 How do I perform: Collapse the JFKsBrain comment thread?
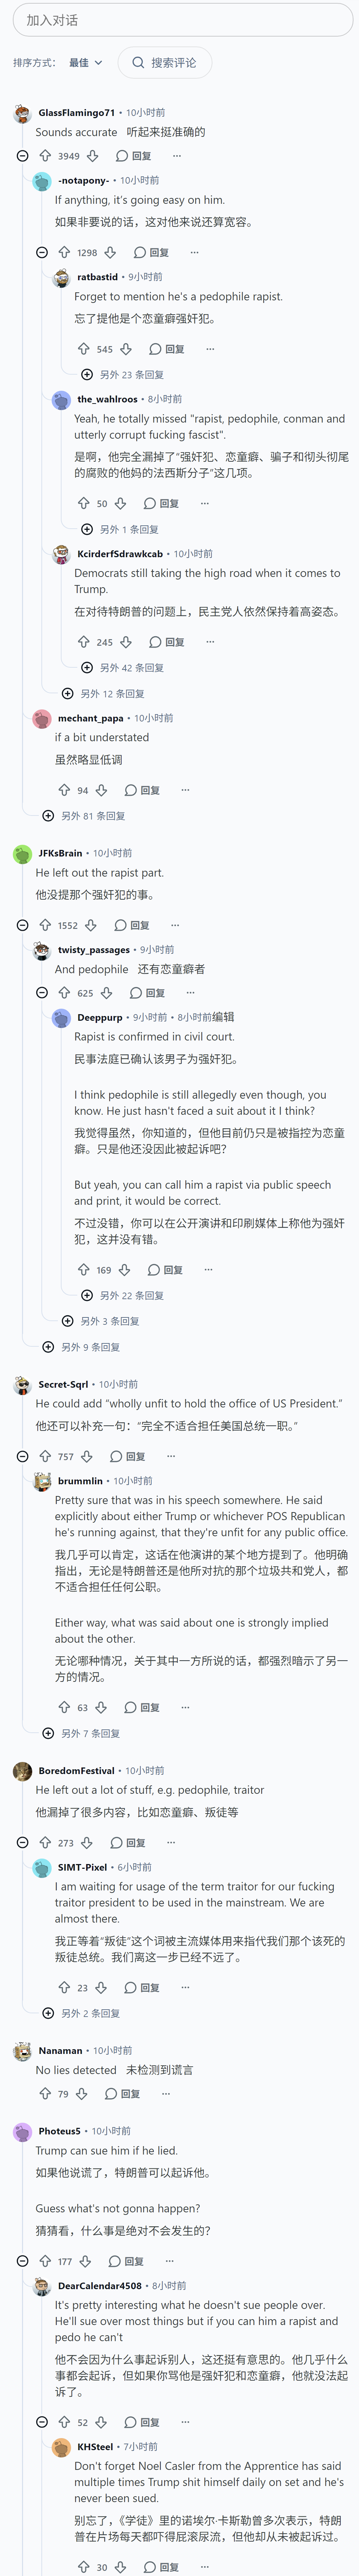tap(22, 925)
